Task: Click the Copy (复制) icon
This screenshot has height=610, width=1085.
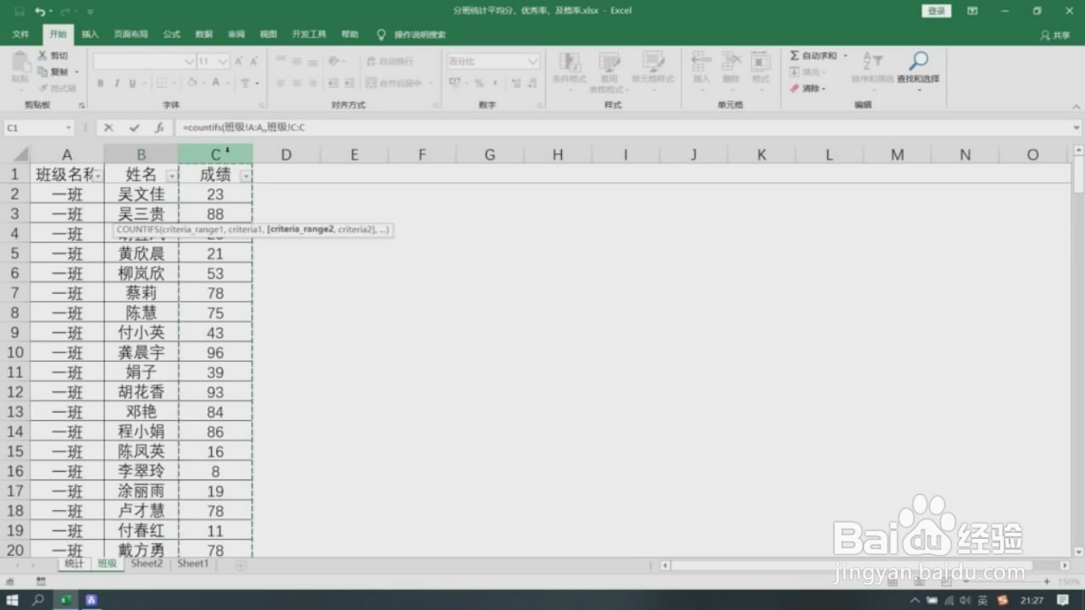Action: [x=42, y=72]
